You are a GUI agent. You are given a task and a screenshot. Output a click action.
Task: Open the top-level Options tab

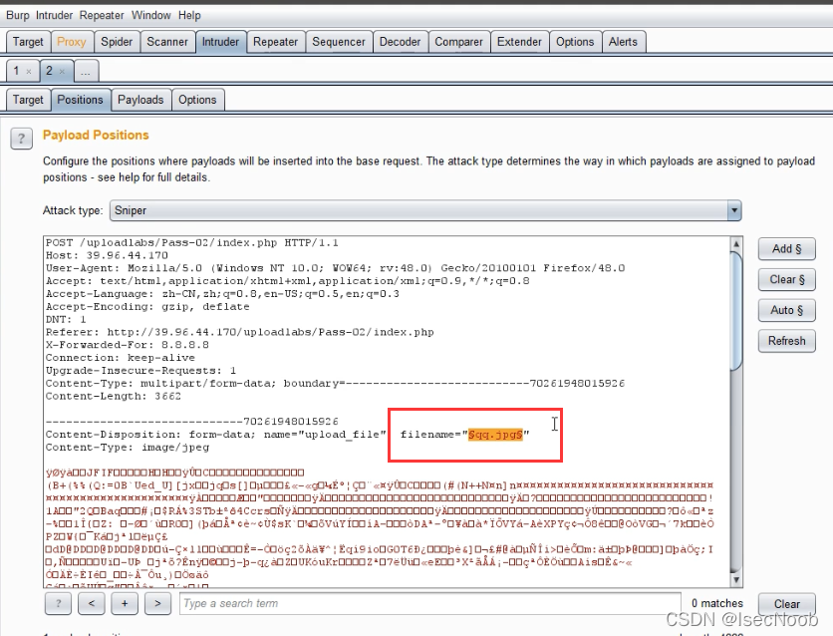575,42
